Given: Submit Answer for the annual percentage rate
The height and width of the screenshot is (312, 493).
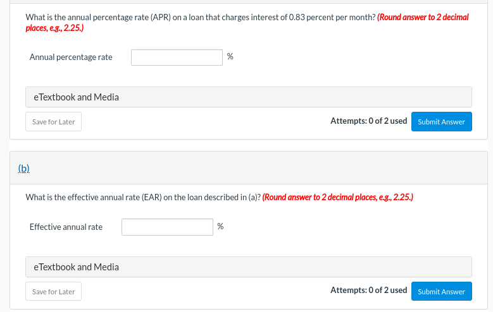Looking at the screenshot, I should pyautogui.click(x=442, y=122).
